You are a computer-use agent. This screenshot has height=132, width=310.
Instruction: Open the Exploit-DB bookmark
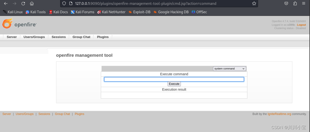pos(139,12)
